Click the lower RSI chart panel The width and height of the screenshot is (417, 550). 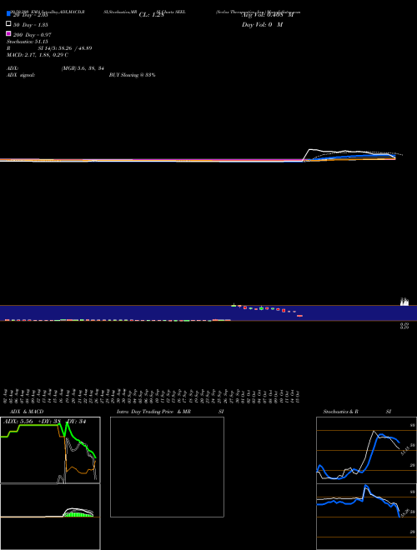click(366, 517)
